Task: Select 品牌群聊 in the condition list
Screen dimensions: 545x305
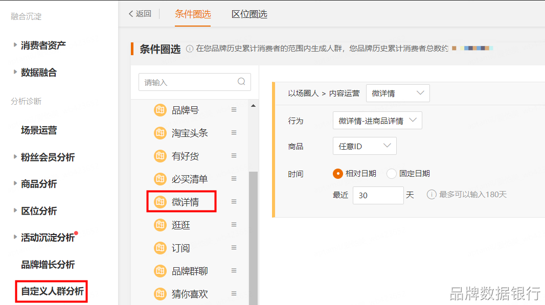Action: click(189, 271)
